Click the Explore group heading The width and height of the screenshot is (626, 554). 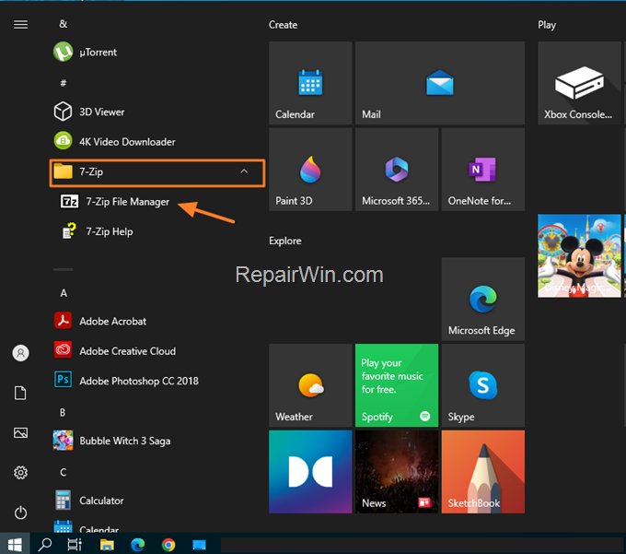point(285,241)
